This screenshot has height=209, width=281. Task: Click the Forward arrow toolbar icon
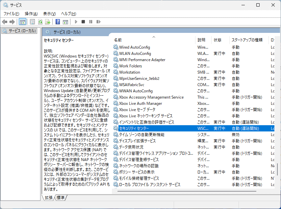12,22
